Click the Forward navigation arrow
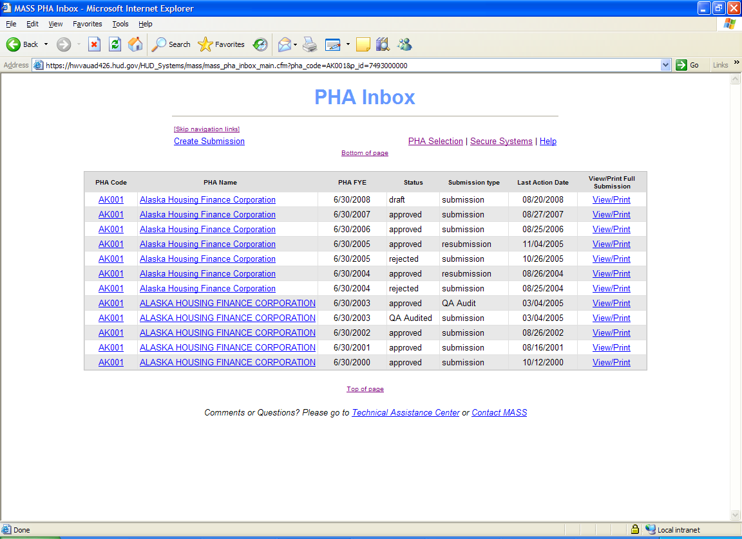This screenshot has width=742, height=539. 63,44
